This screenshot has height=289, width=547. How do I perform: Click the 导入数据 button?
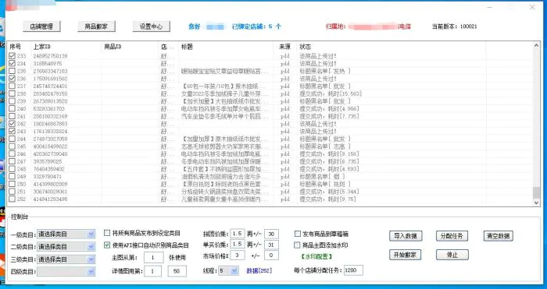point(406,236)
